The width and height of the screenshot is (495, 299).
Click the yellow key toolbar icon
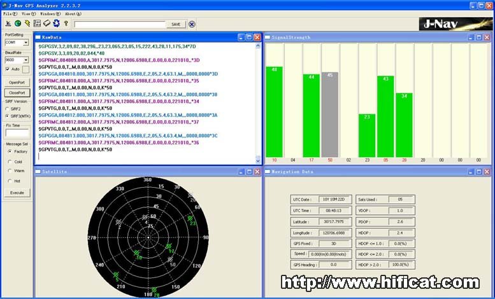(27, 24)
